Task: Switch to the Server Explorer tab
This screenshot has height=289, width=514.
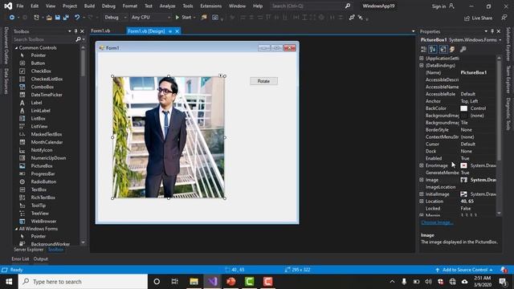Action: pos(29,250)
